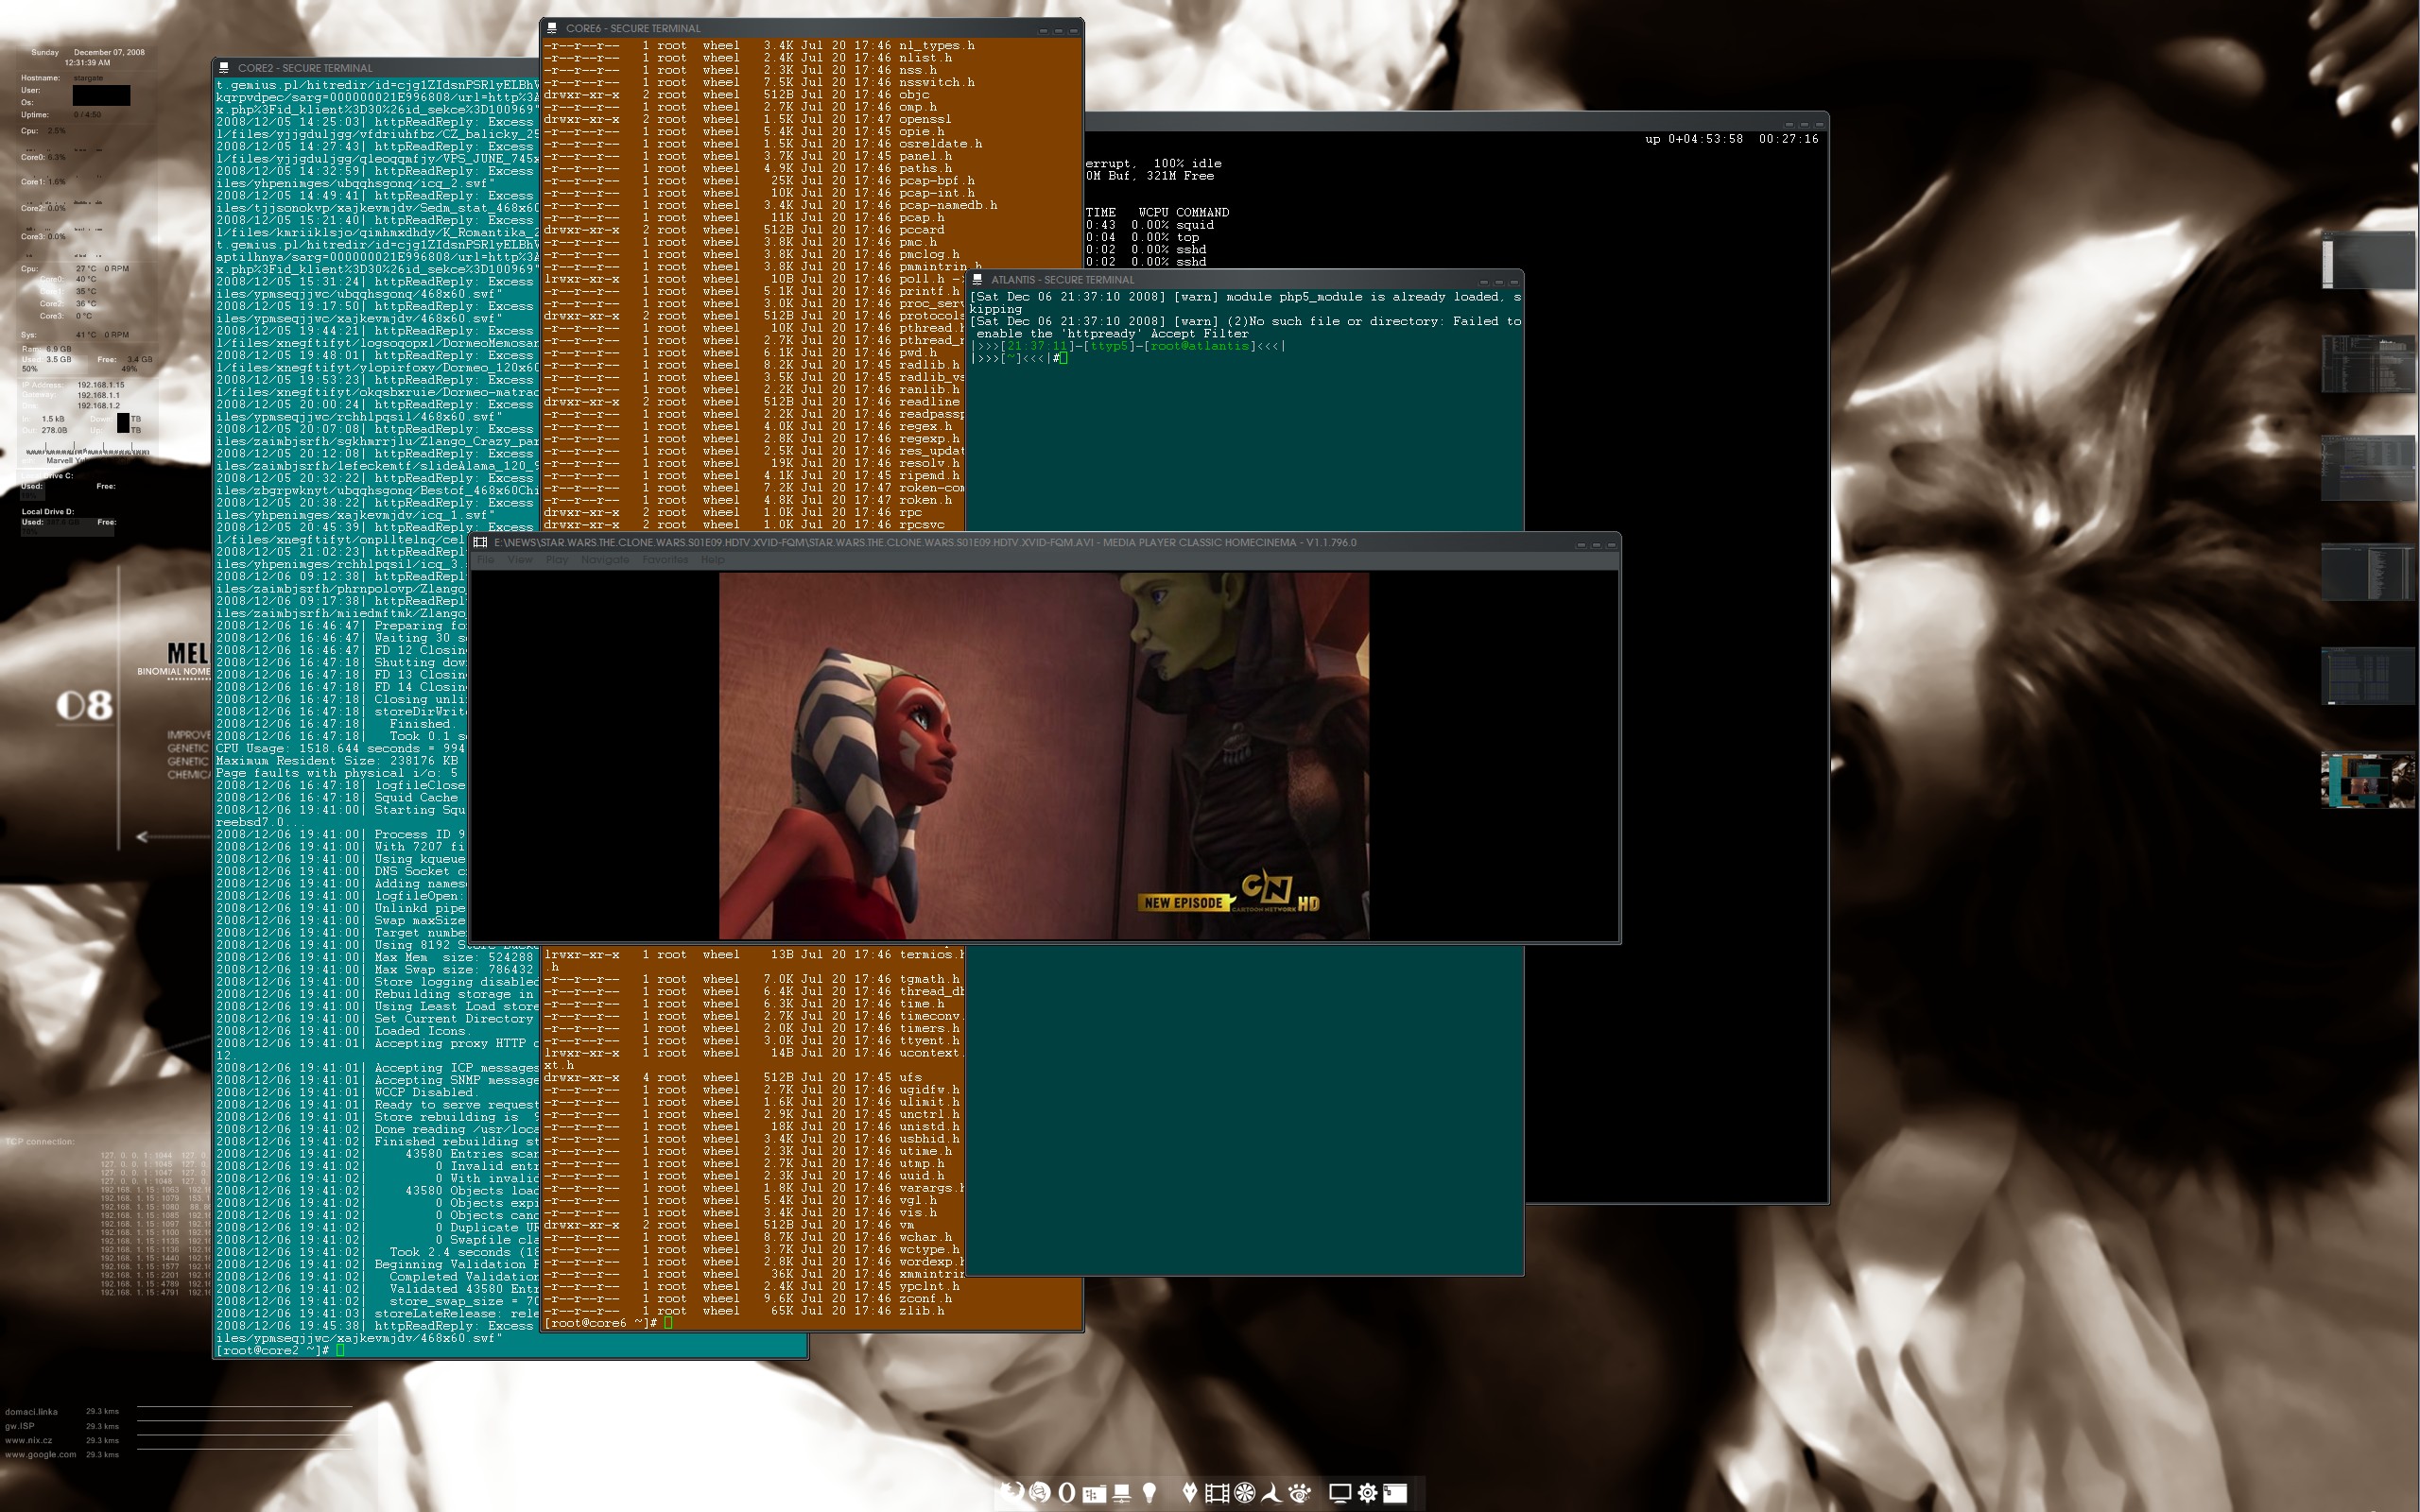Launch the XnView eye-paw dock icon
Screen dimensions: 2420x1512
click(x=1299, y=1493)
